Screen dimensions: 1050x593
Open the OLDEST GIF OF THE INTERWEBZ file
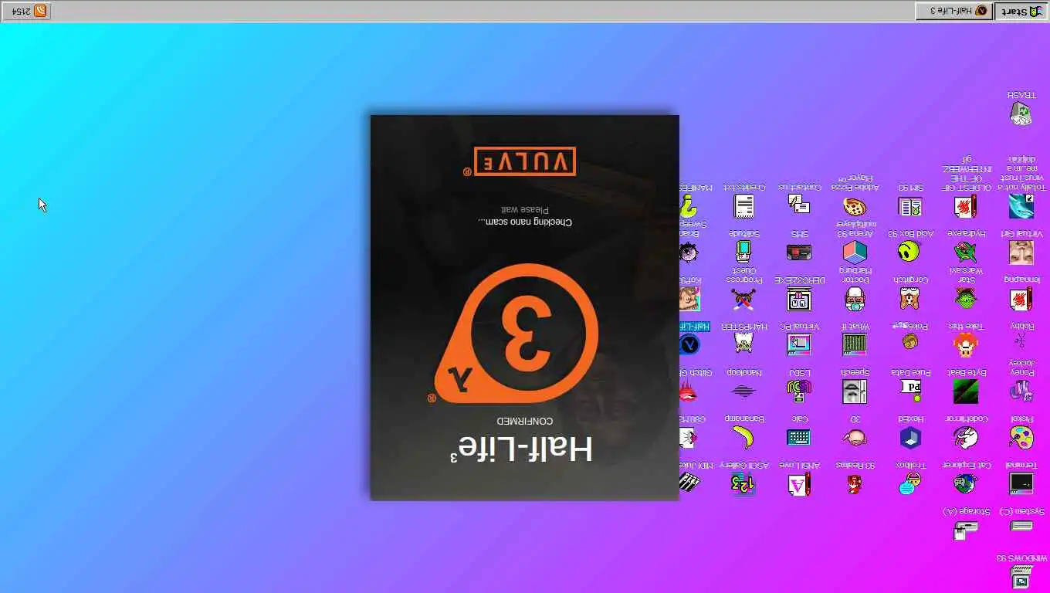click(965, 205)
